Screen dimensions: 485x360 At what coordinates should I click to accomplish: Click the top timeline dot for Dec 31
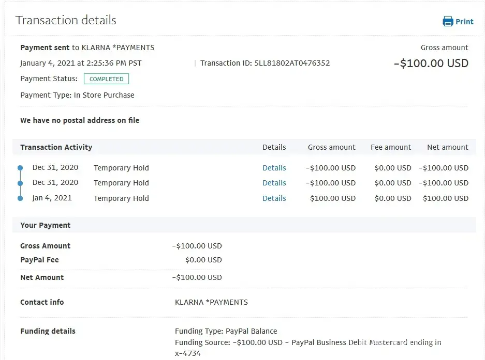point(20,168)
